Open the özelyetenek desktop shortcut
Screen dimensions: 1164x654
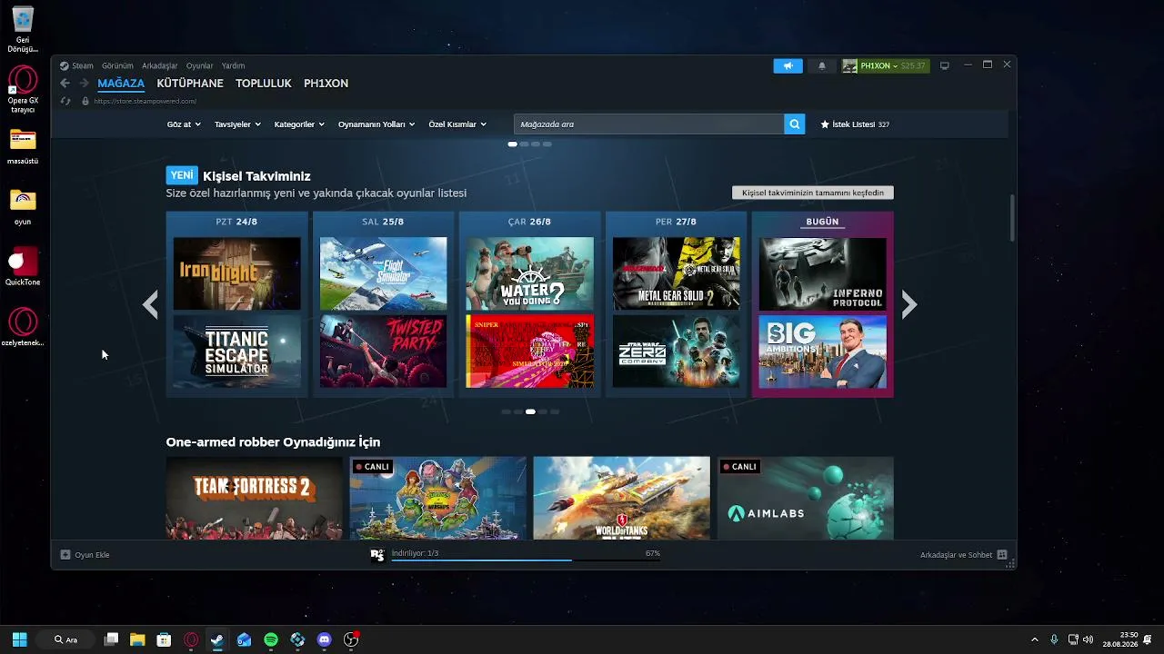(23, 329)
